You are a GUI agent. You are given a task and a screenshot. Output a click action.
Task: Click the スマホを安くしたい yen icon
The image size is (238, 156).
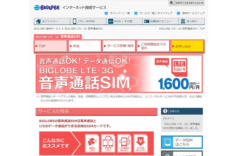[x=140, y=143]
